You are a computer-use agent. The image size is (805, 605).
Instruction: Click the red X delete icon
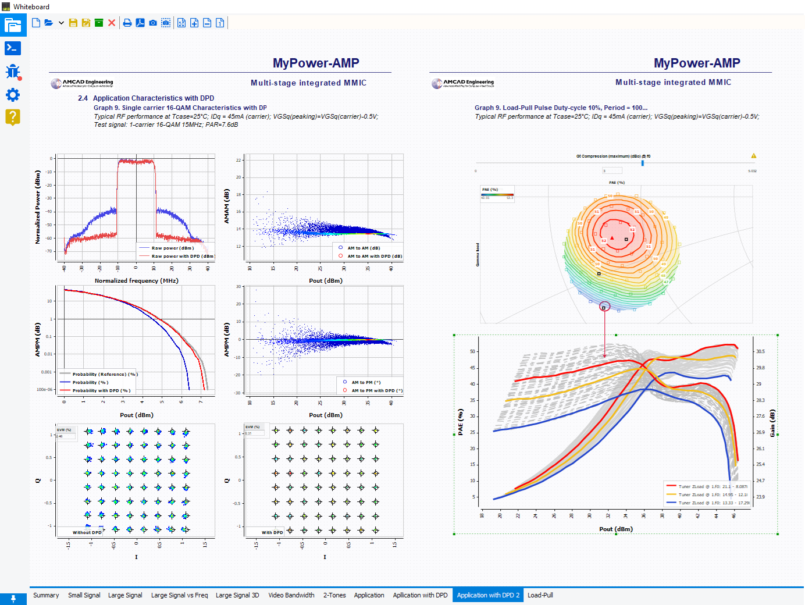coord(112,23)
